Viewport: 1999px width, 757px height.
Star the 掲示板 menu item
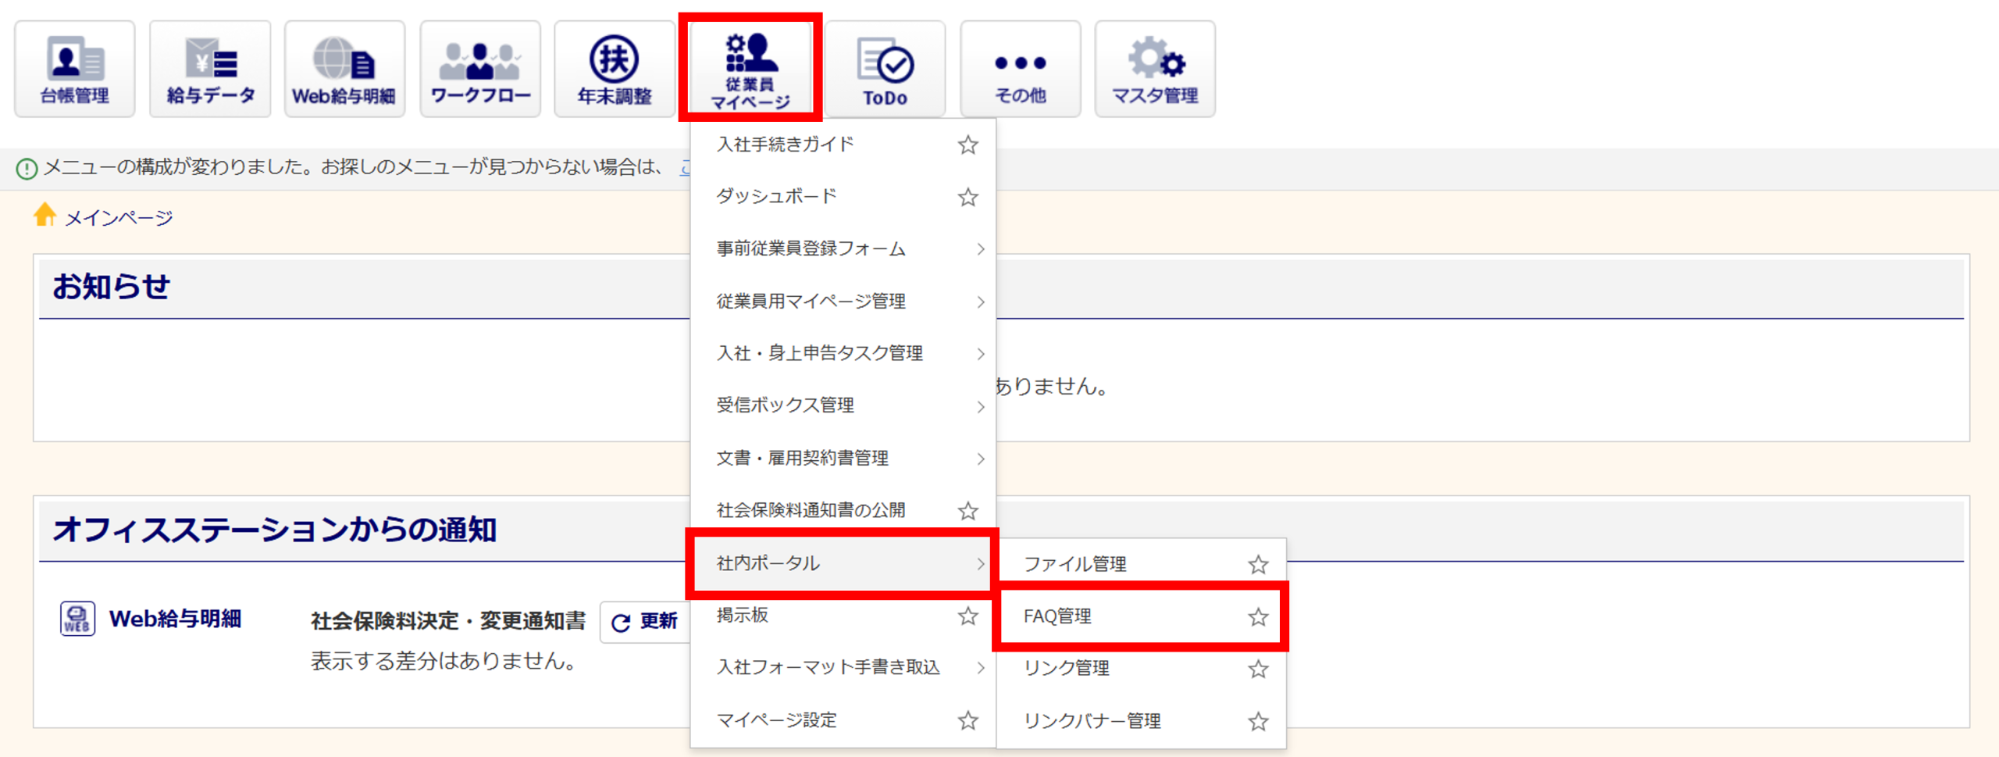pyautogui.click(x=968, y=616)
